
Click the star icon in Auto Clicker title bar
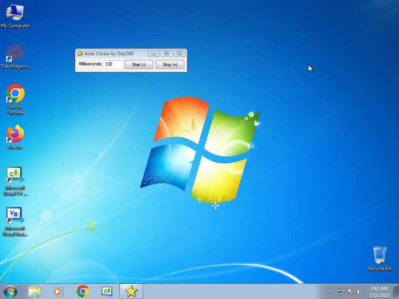point(79,53)
